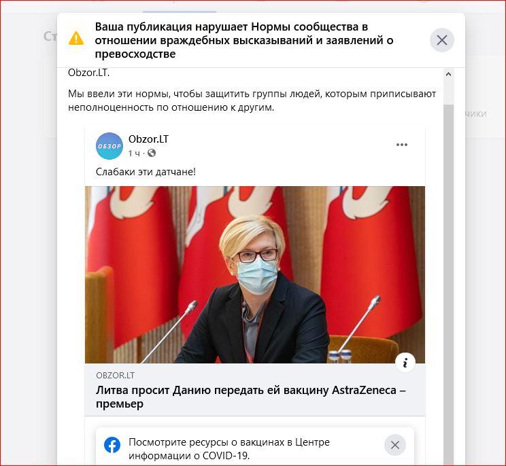This screenshot has width=506, height=466.
Task: Click the dialog title about hate speech standards
Action: pos(244,40)
